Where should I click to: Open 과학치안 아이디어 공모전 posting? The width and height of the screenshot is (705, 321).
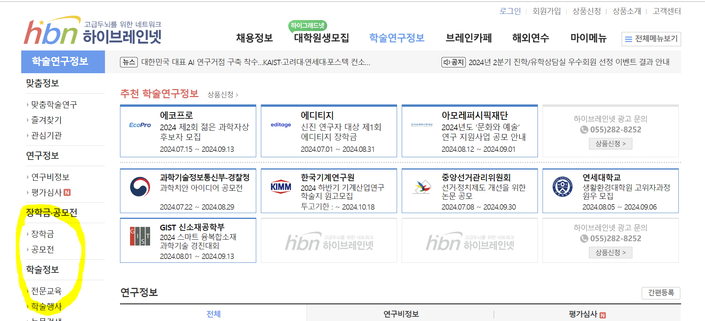coord(201,188)
